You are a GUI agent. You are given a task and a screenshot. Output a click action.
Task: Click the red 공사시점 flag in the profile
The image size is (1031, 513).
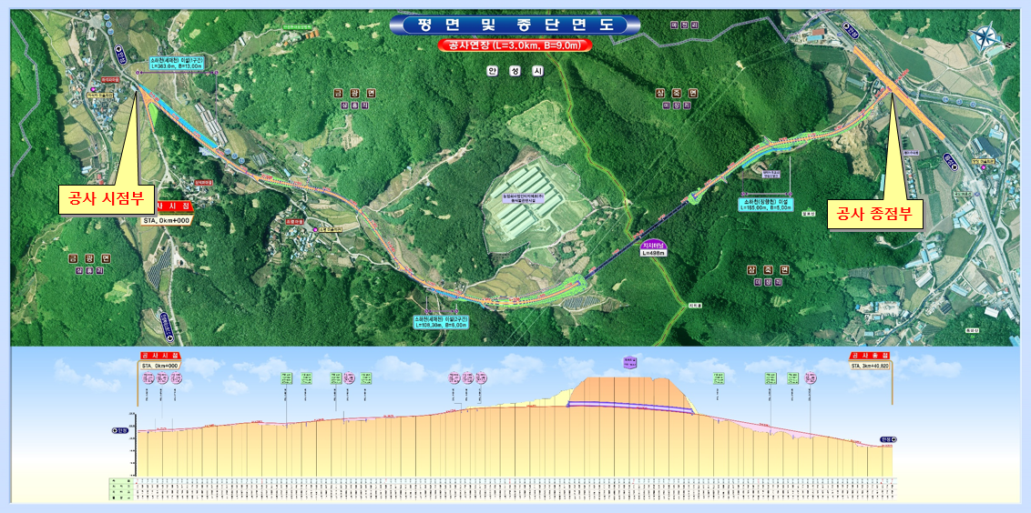[x=160, y=356]
